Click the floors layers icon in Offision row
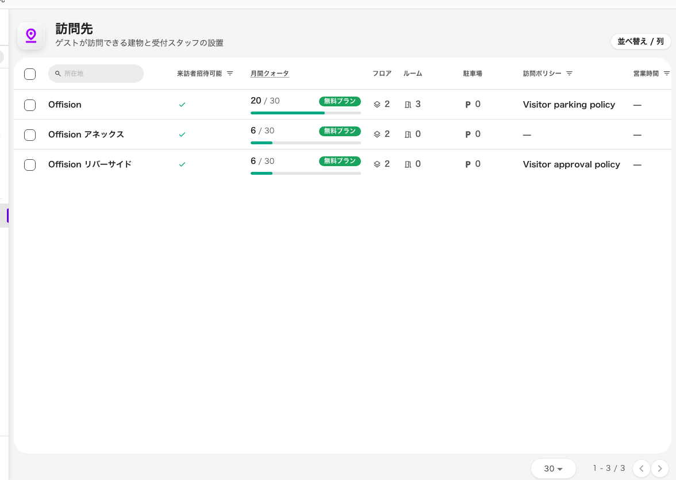Image resolution: width=676 pixels, height=480 pixels. [377, 105]
